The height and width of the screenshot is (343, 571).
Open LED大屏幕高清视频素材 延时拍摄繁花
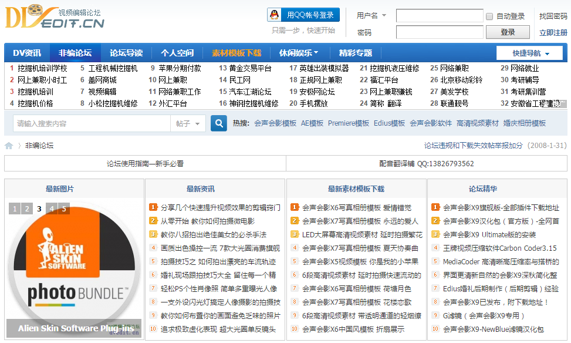point(362,235)
